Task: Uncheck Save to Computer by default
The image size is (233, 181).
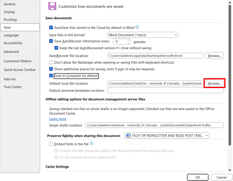Action: pyautogui.click(x=51, y=76)
